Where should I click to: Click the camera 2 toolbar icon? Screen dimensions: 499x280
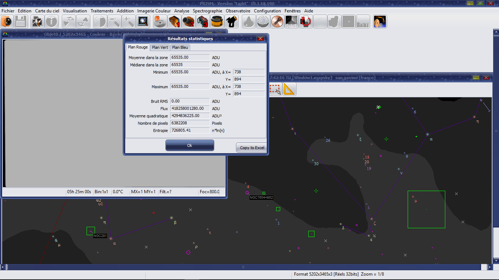tap(188, 22)
